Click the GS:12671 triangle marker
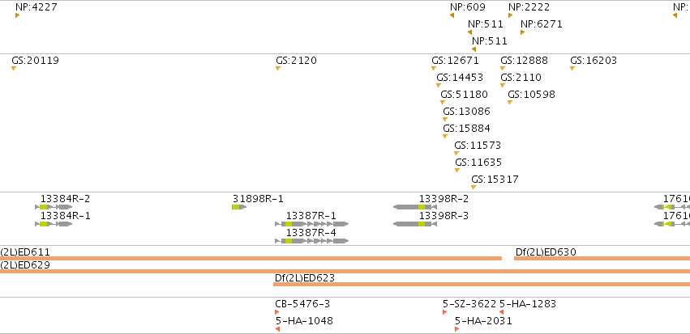Viewport: 690px width, 334px height. tap(434, 68)
